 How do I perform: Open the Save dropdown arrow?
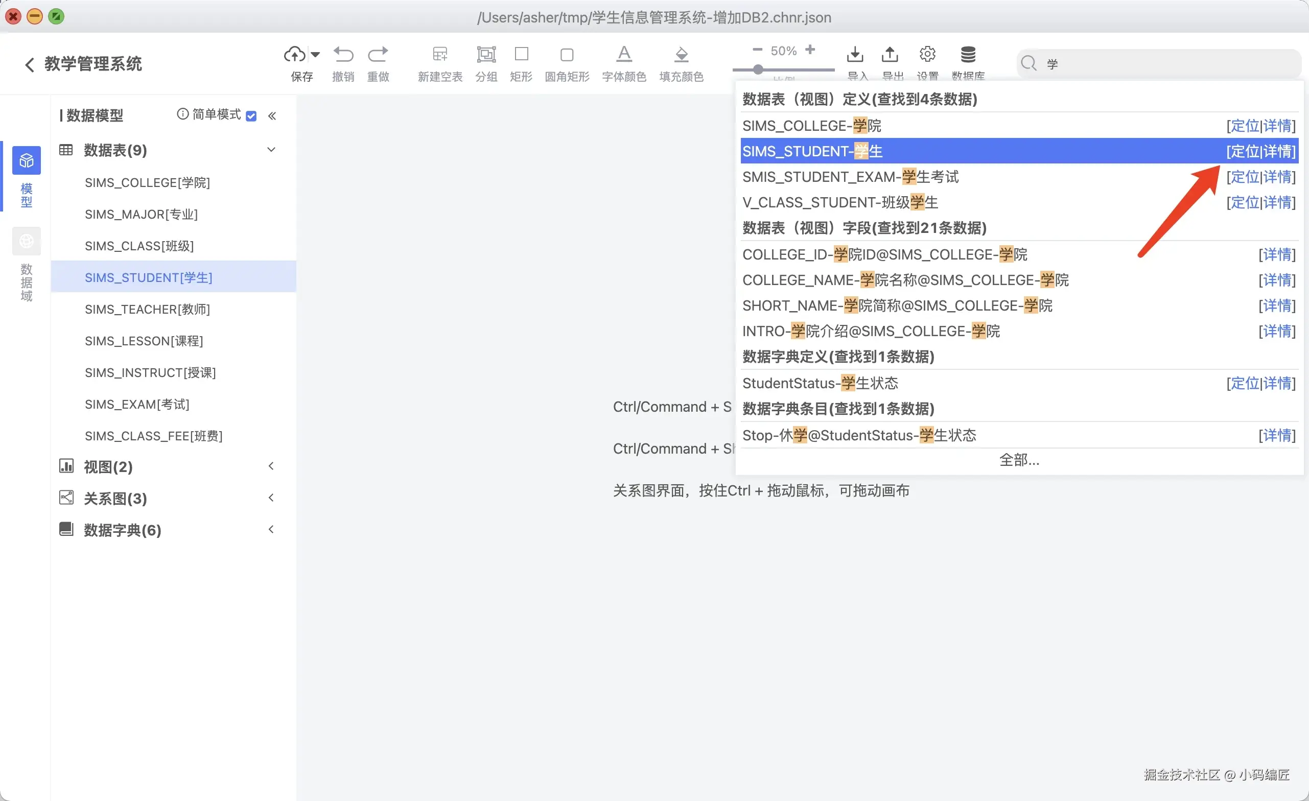click(316, 54)
